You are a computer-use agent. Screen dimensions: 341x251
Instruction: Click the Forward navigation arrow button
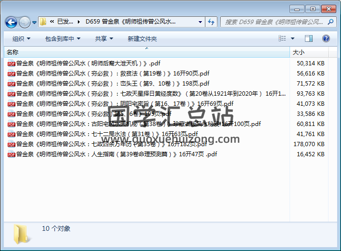(x=24, y=22)
